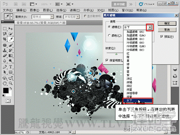
Task: Select the Quick Selection tool
Action: click(x=10, y=34)
